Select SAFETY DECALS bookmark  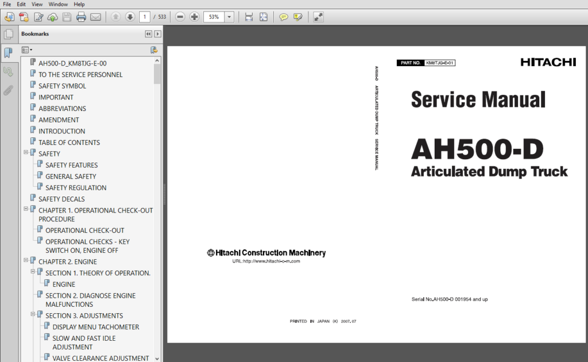[61, 199]
